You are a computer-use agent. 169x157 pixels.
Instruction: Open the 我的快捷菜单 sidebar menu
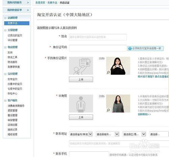(x=17, y=10)
